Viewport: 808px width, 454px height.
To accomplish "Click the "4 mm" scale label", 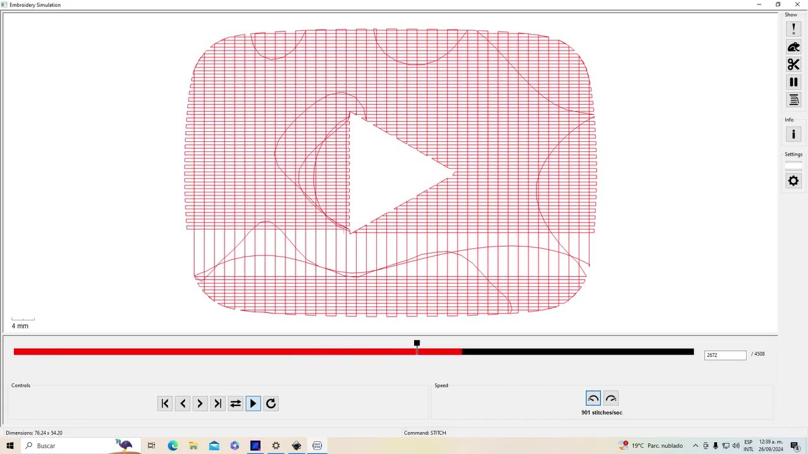I will click(x=20, y=326).
